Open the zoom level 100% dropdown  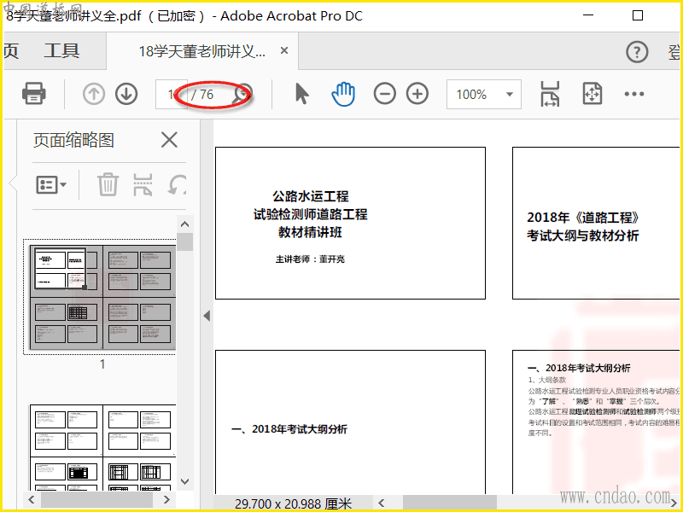[484, 94]
